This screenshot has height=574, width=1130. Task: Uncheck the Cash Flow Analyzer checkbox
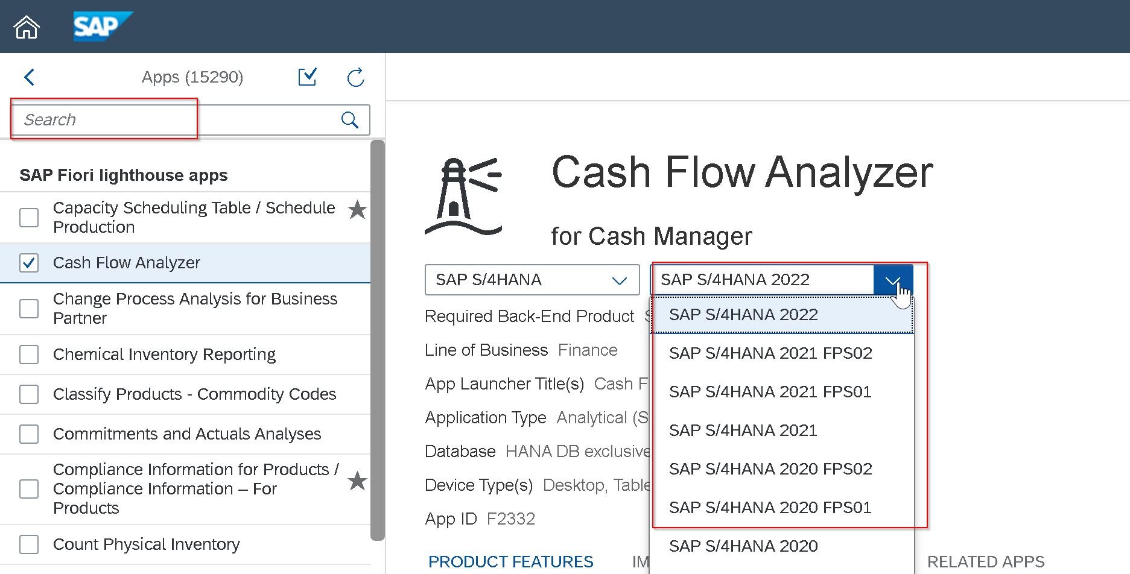click(28, 263)
